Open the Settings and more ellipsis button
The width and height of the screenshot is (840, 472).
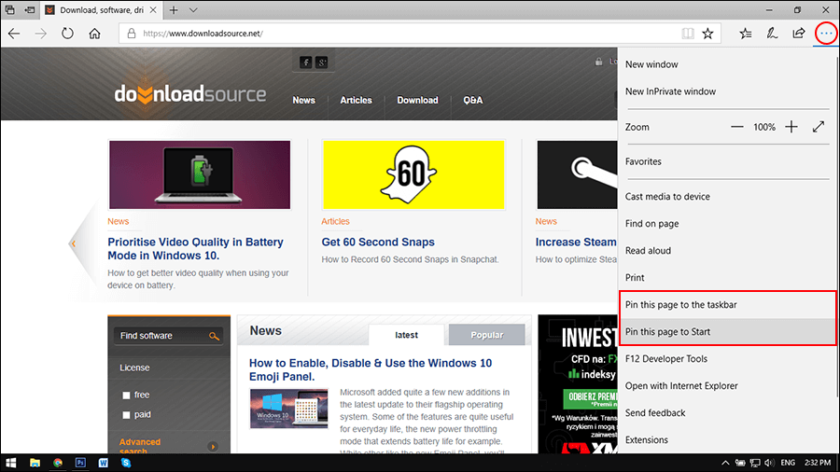826,34
